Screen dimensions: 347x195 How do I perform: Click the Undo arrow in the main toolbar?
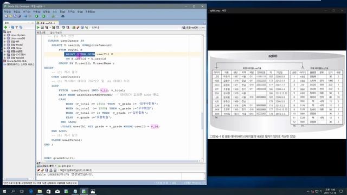pyautogui.click(x=25, y=16)
